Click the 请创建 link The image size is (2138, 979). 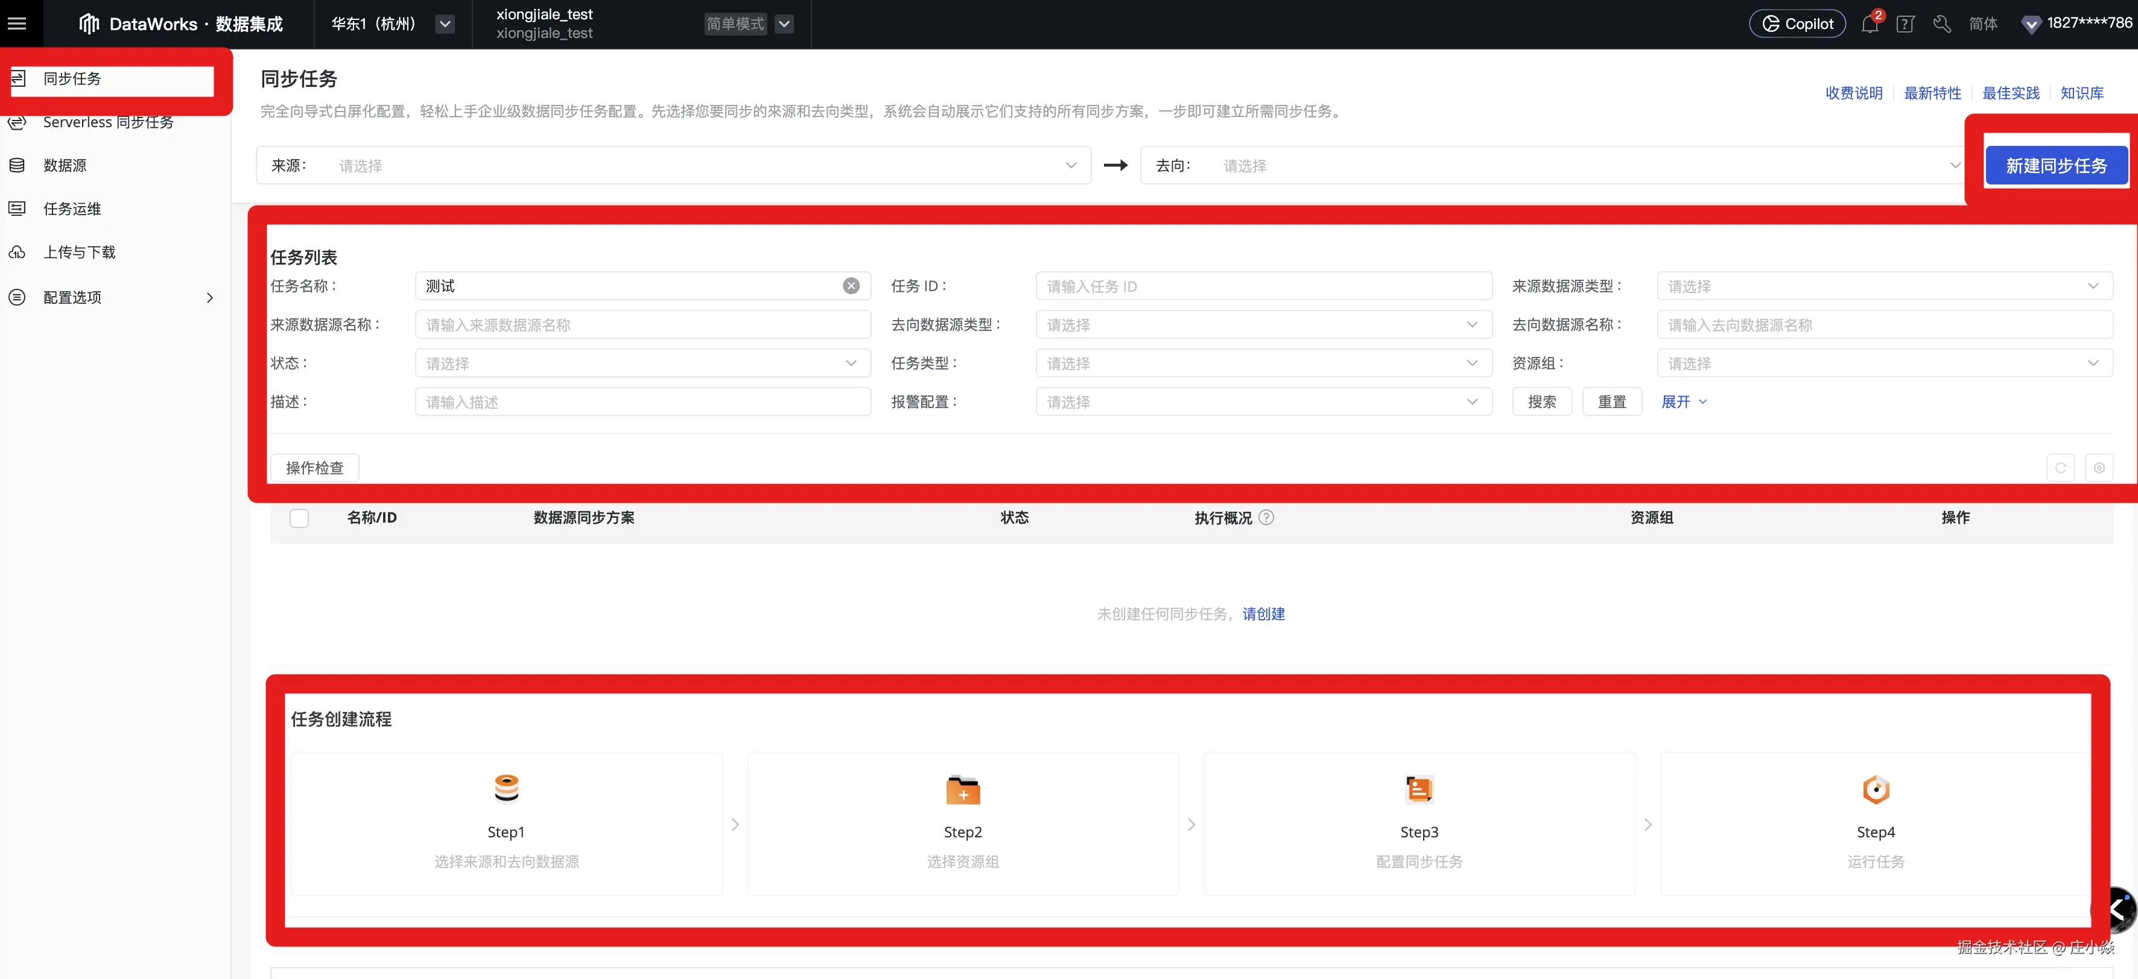click(1263, 614)
